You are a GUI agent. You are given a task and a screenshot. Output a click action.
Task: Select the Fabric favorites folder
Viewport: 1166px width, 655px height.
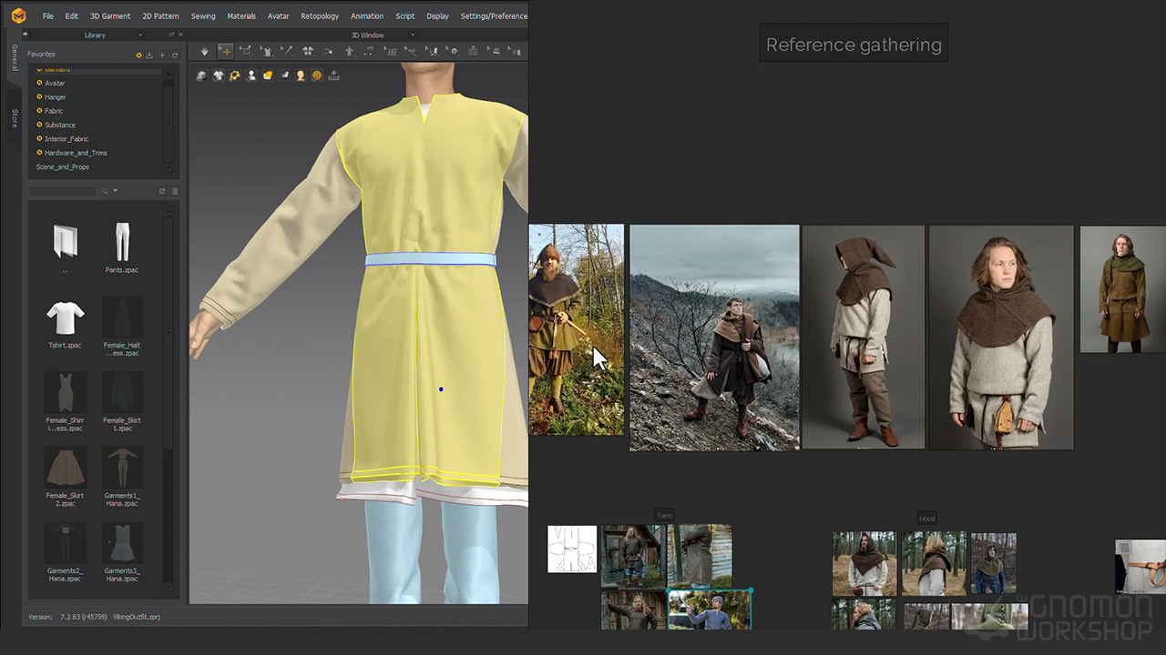coord(54,111)
